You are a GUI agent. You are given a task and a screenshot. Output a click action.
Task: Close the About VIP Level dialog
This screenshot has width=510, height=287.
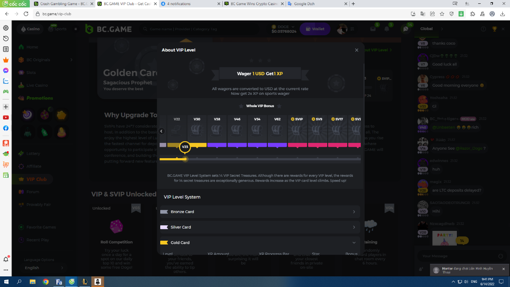357,50
